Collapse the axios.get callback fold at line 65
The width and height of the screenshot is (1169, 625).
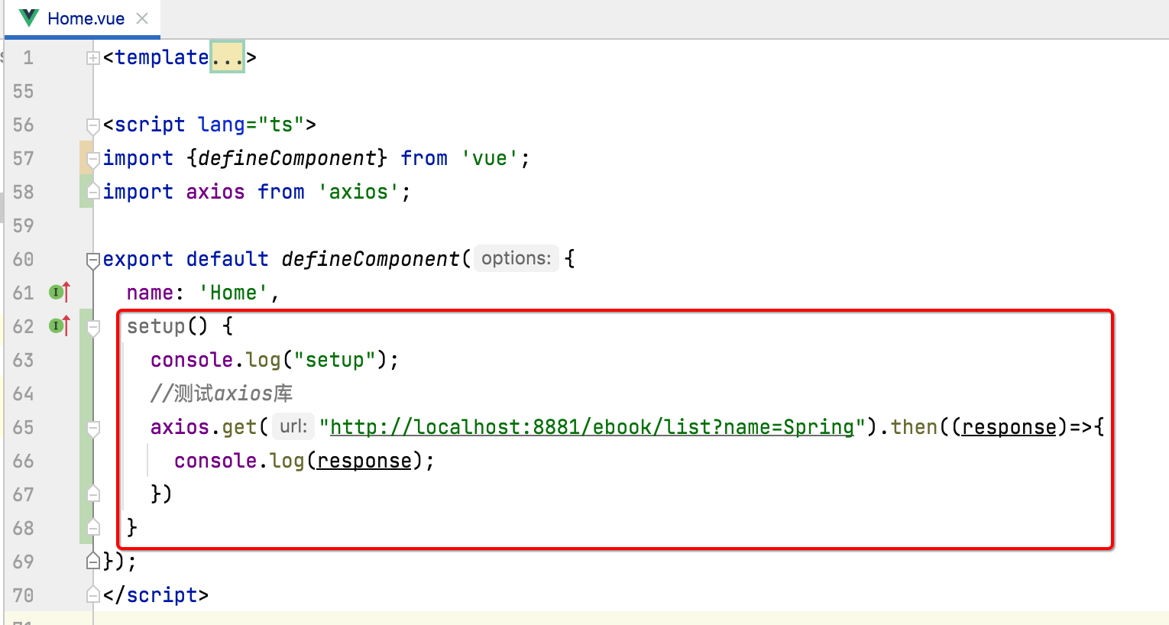93,428
